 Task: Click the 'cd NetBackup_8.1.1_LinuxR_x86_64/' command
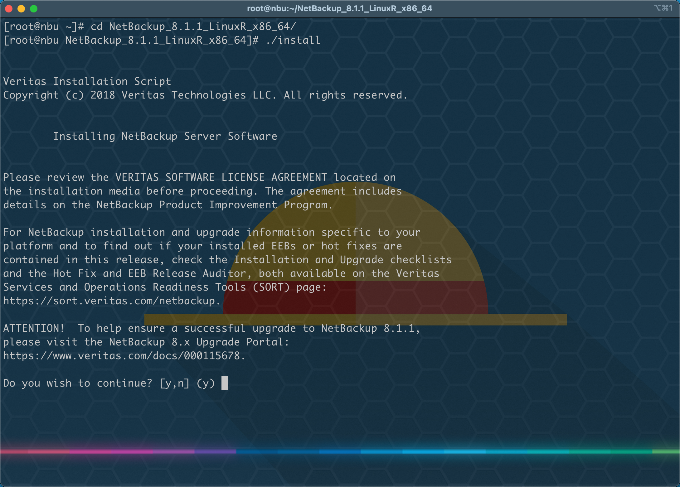coord(193,27)
